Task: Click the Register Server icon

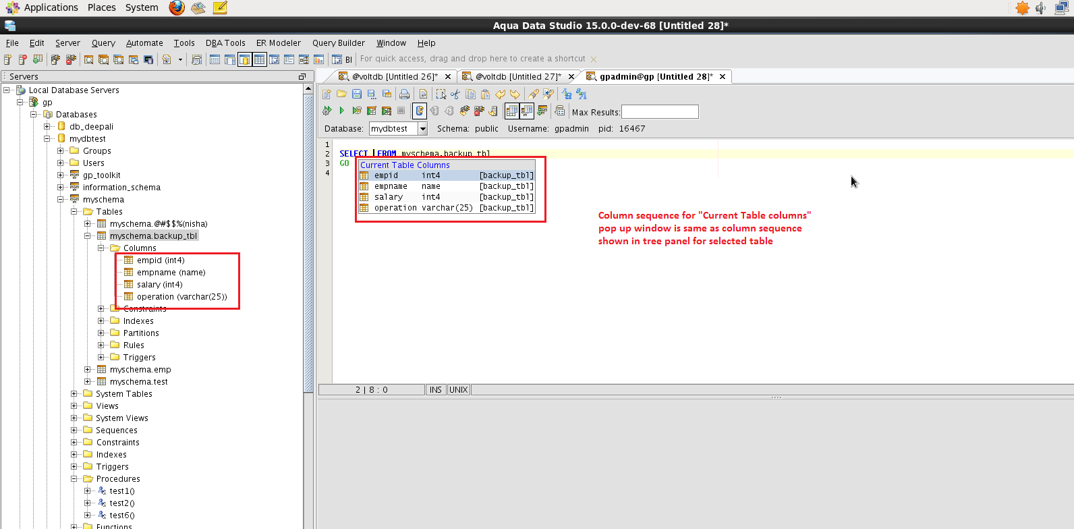Action: pos(8,59)
